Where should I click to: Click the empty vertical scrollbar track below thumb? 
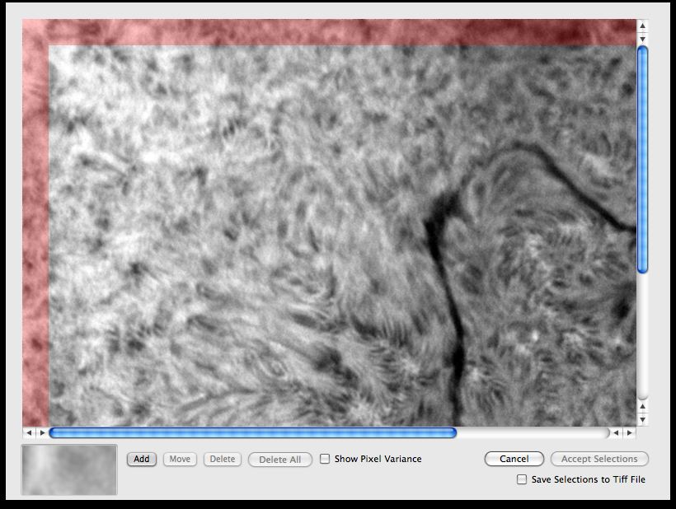(642, 336)
